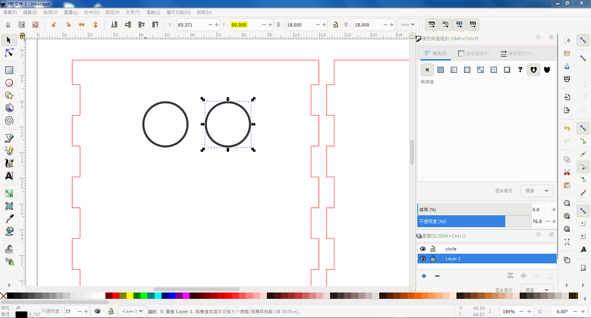This screenshot has width=591, height=318.
Task: Rotate selection 90° clockwise
Action: point(68,24)
